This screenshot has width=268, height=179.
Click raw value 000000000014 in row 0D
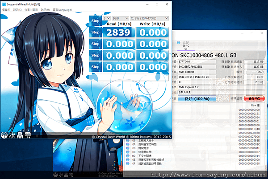(x=249, y=156)
